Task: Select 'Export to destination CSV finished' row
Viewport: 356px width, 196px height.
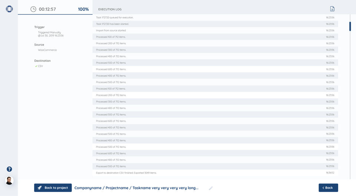Action: [215, 173]
